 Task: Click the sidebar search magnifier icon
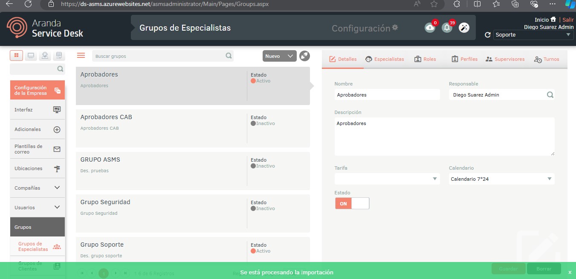pyautogui.click(x=60, y=68)
